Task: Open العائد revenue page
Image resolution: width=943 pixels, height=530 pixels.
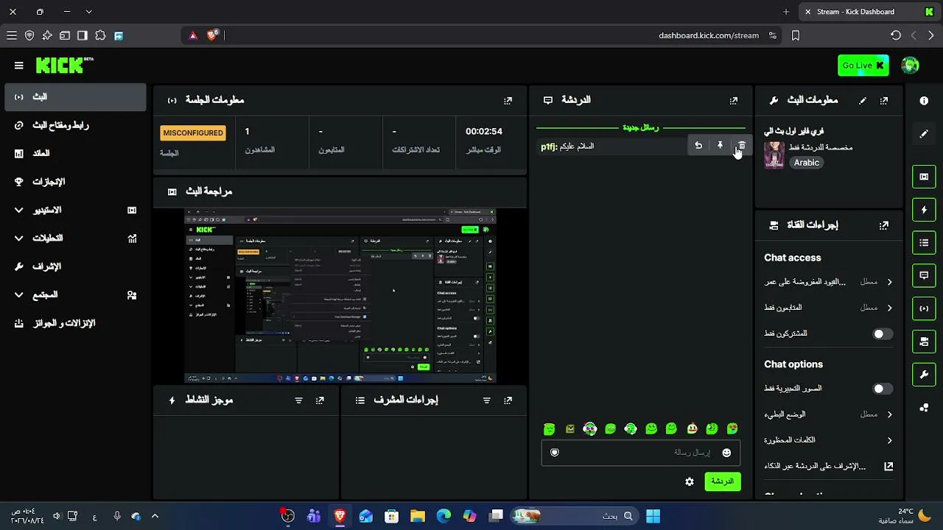Action: click(x=75, y=154)
